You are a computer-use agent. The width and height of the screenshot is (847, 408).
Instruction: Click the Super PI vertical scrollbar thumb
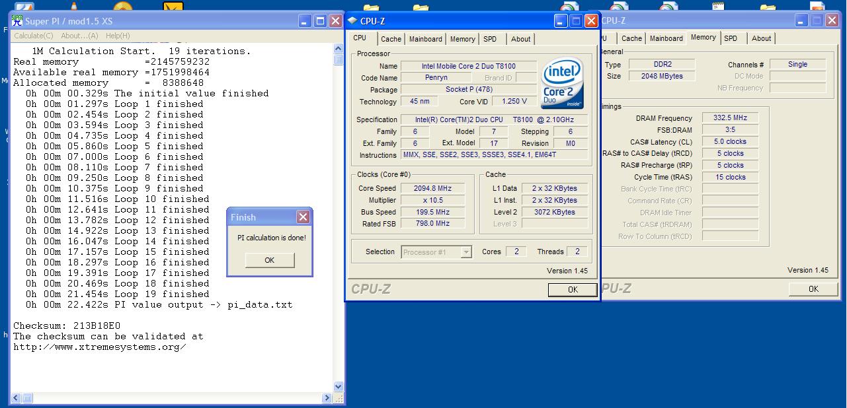tap(339, 60)
